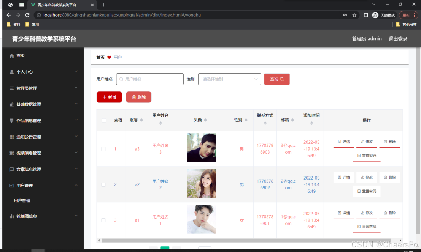This screenshot has height=252, width=421.
Task: Sort by 性别 column sort arrows
Action: [246, 120]
